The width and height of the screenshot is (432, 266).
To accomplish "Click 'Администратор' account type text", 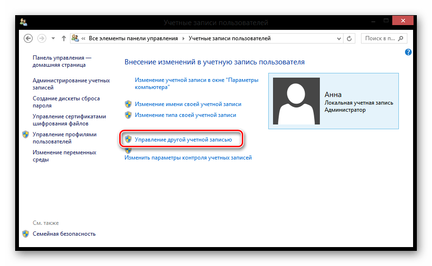I will (x=345, y=110).
